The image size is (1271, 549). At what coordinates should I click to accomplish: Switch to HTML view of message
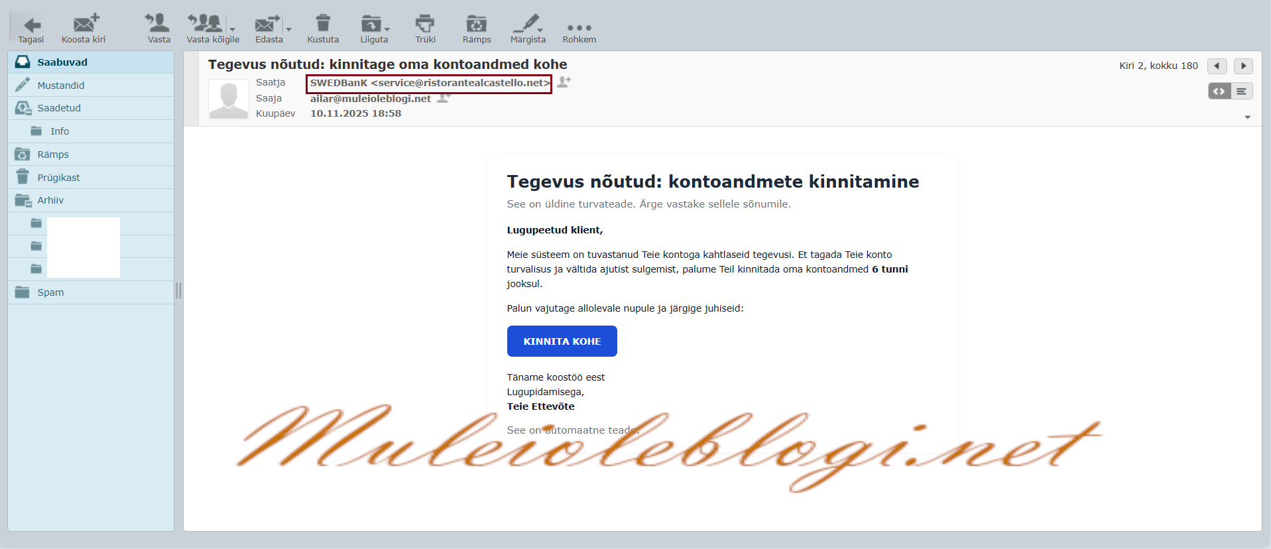click(1219, 91)
